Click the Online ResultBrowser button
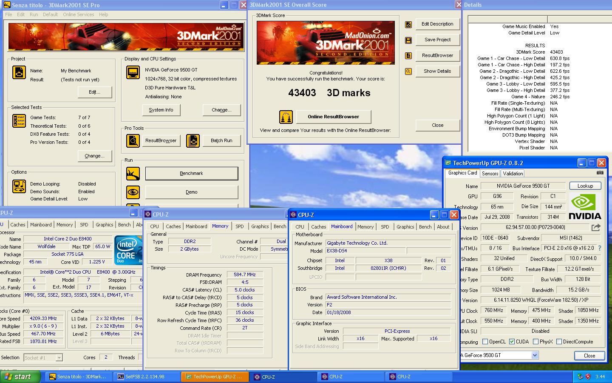The height and width of the screenshot is (383, 612). point(334,117)
